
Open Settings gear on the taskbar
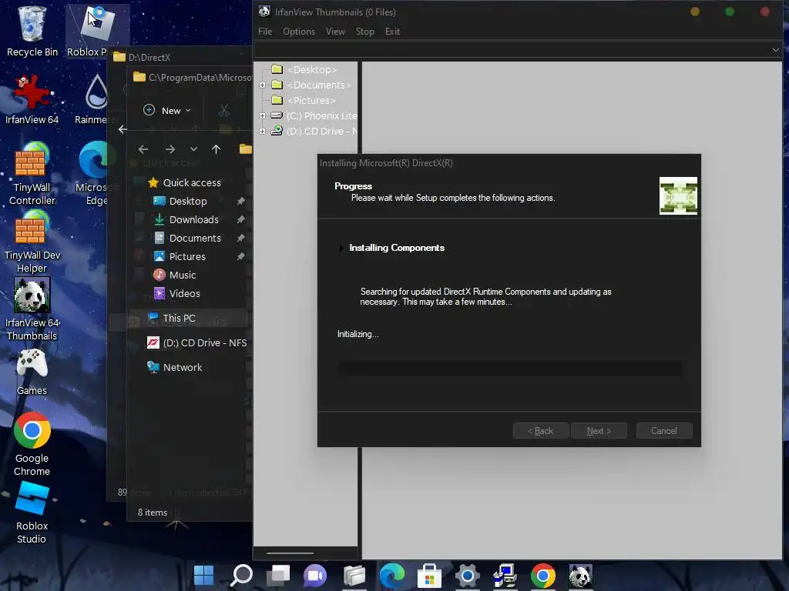tap(467, 575)
